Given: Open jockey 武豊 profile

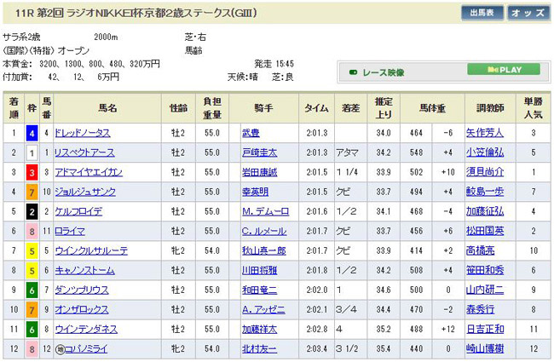Looking at the screenshot, I should click(250, 133).
